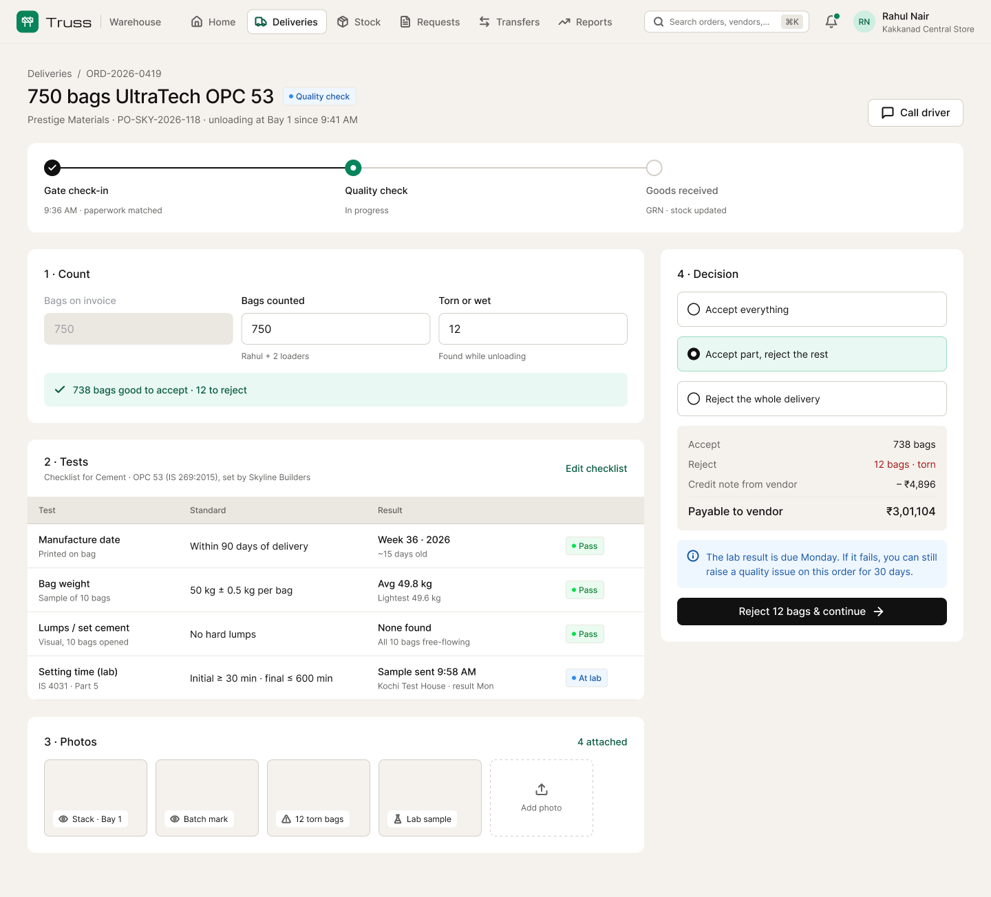This screenshot has width=991, height=897.
Task: Click the Quality check step marker
Action: [353, 168]
